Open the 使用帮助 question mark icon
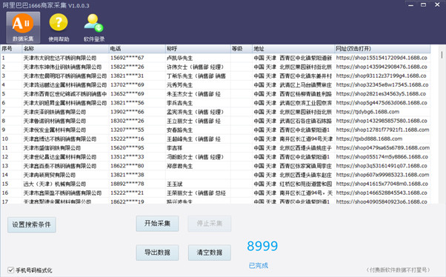This screenshot has height=277, width=446. tap(59, 27)
